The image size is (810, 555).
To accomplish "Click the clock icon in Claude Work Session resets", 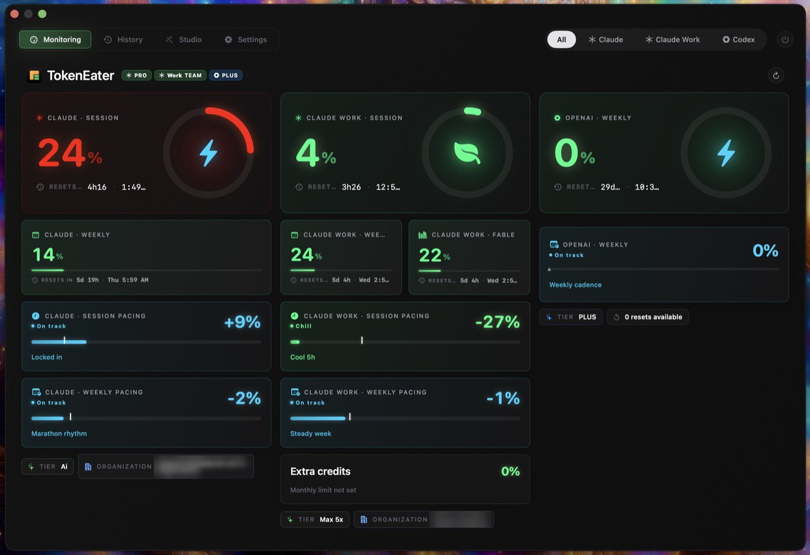I will (299, 187).
